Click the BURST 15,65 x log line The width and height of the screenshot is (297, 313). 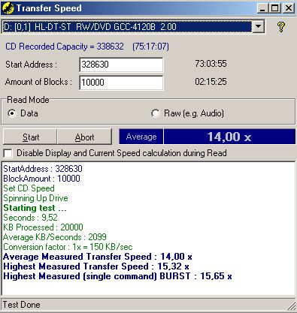tap(117, 276)
